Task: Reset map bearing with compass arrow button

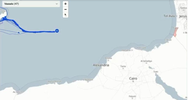Action: (x=65, y=15)
